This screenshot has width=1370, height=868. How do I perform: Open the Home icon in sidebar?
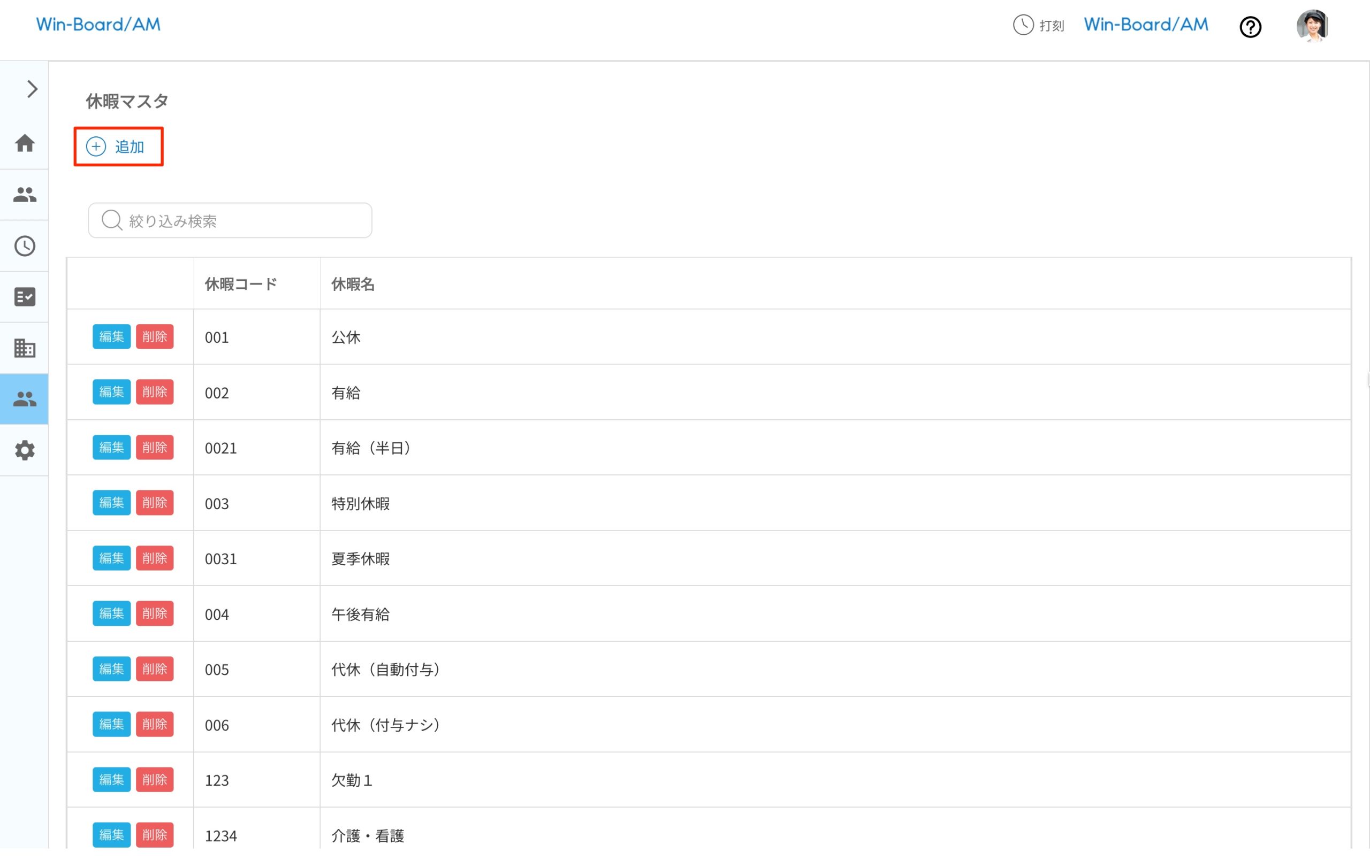pos(25,143)
